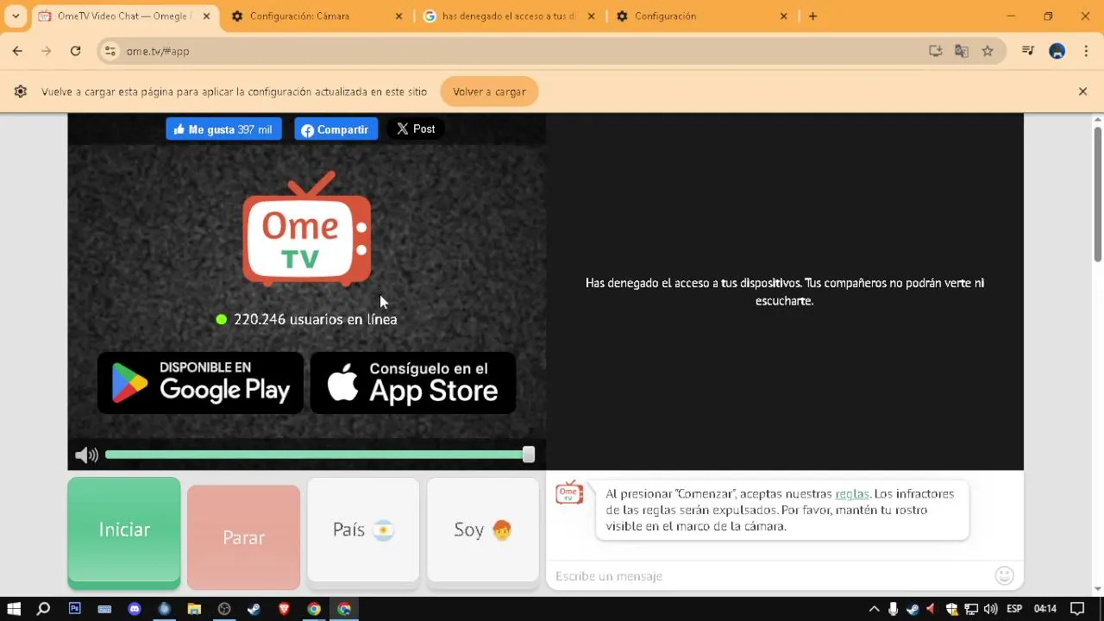Image resolution: width=1104 pixels, height=621 pixels.
Task: Close the 'has denegado el acceso' tab
Action: click(592, 16)
